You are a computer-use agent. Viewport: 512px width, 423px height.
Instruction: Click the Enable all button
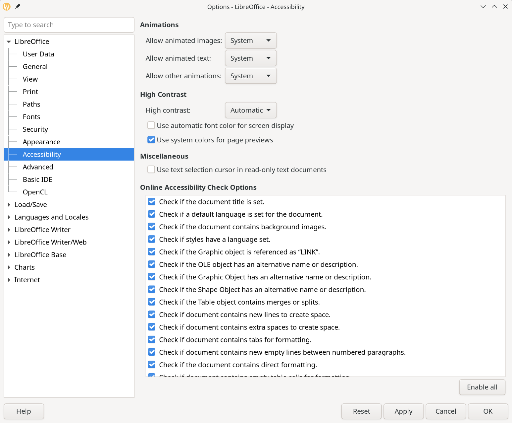pos(482,387)
